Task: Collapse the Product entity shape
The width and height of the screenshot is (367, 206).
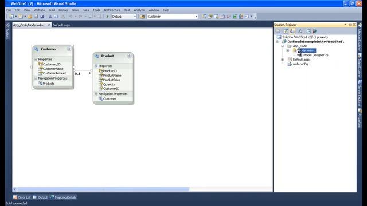Action: [x=130, y=56]
